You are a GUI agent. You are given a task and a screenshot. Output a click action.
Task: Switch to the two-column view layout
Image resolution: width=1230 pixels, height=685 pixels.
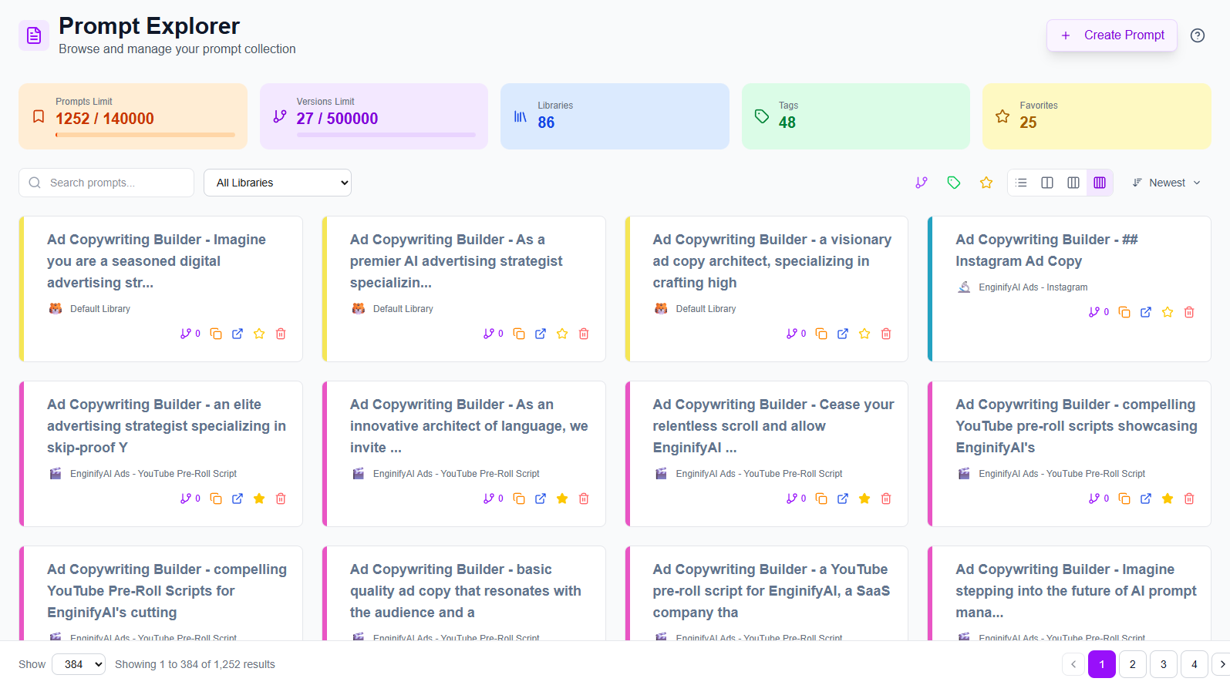(1047, 183)
